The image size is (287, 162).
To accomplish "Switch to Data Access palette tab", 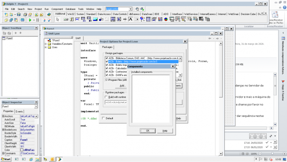I will pyautogui.click(x=104, y=14).
